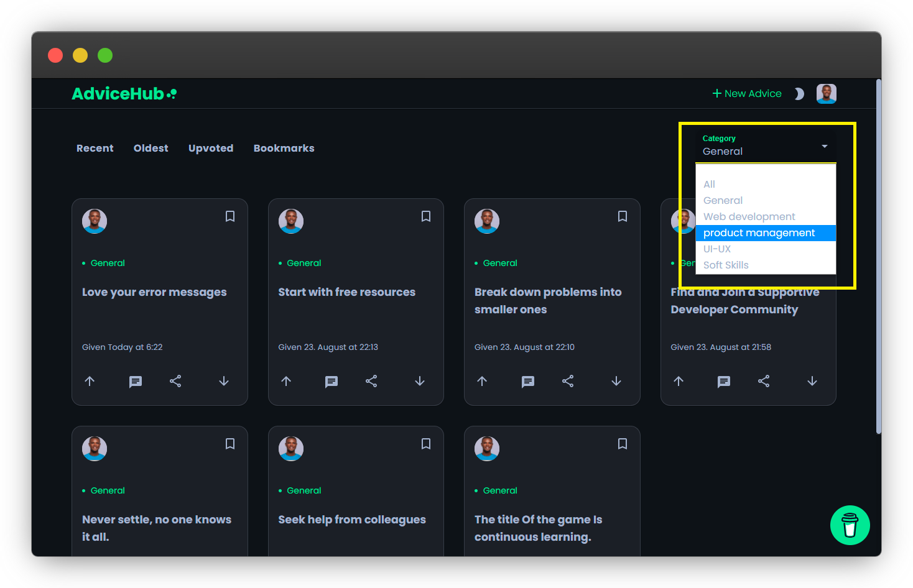The height and width of the screenshot is (588, 913).
Task: Share the 'Love your error messages' card
Action: pyautogui.click(x=175, y=381)
